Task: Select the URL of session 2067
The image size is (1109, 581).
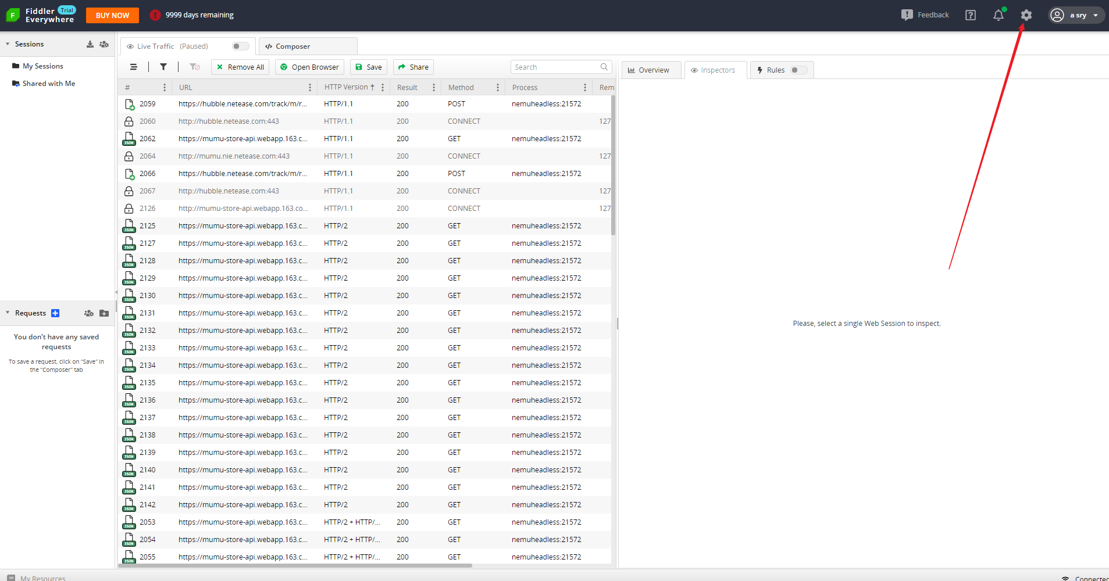Action: click(x=229, y=191)
